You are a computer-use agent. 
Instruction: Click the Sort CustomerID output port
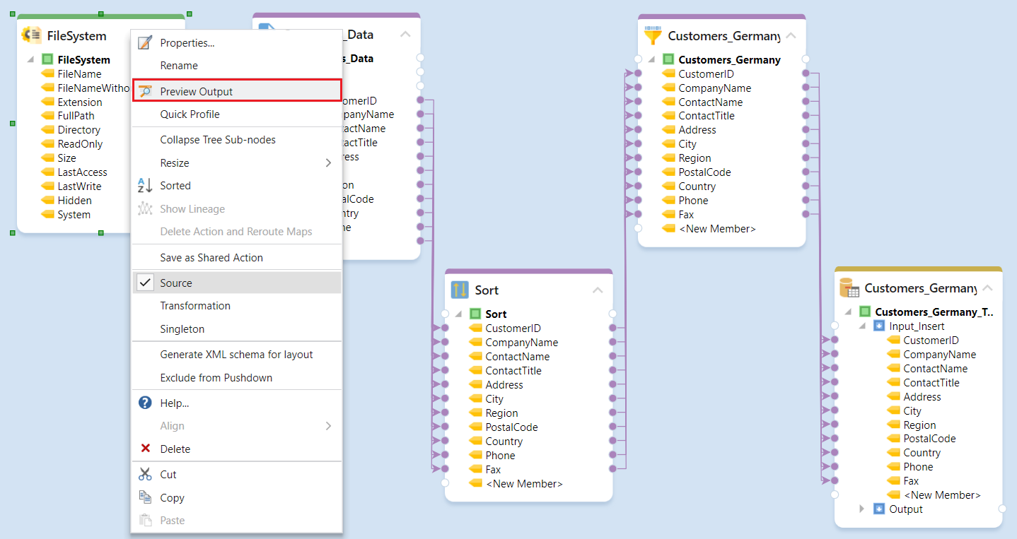[612, 328]
